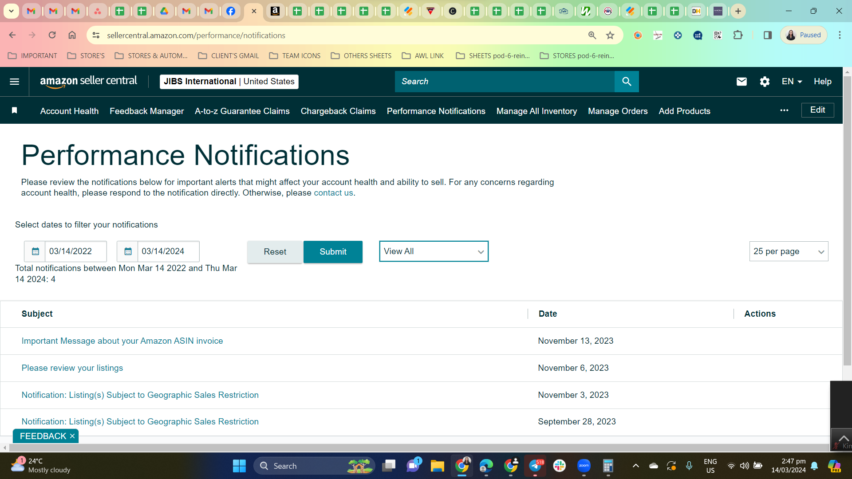
Task: Click the FEEDBACK tab label
Action: pyautogui.click(x=43, y=436)
